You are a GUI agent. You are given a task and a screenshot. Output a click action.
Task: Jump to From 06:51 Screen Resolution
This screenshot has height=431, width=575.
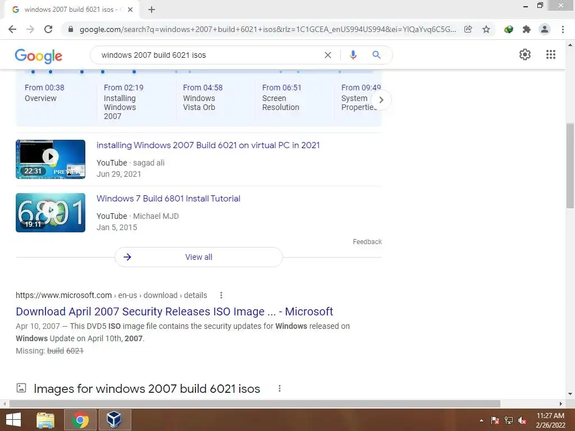[282, 97]
